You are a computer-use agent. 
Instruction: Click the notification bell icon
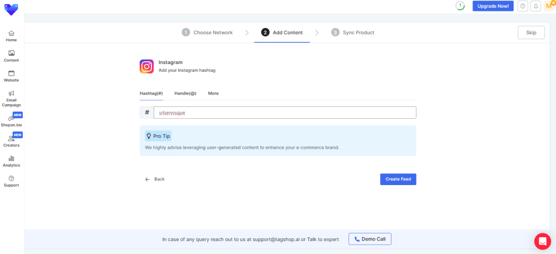click(536, 6)
